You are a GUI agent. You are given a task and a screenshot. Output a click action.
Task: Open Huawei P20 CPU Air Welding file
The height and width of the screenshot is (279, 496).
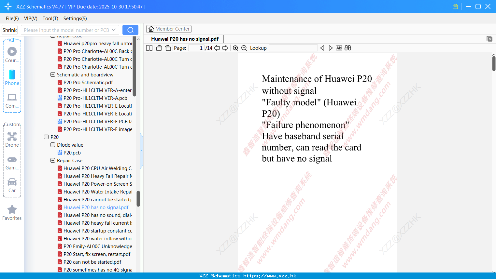(x=95, y=168)
